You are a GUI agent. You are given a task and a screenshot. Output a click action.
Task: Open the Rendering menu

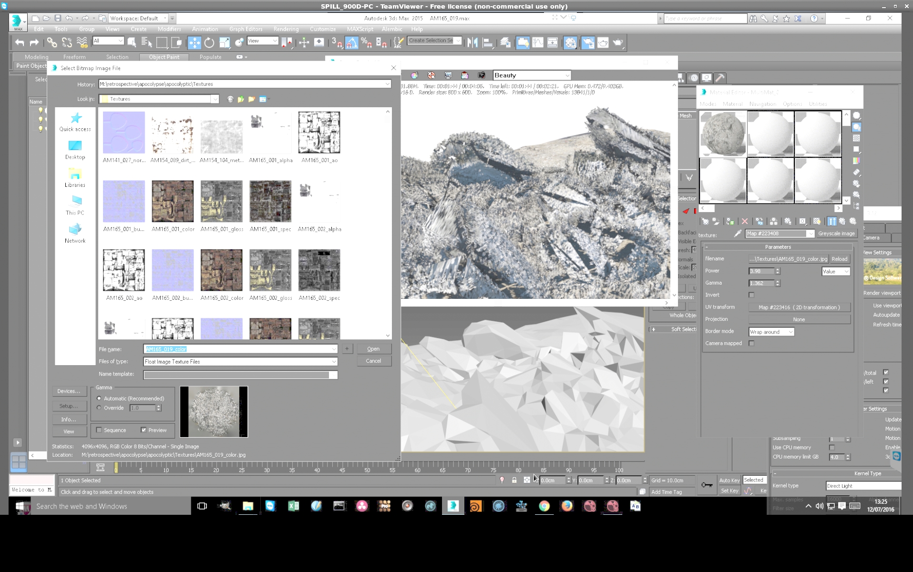[286, 29]
